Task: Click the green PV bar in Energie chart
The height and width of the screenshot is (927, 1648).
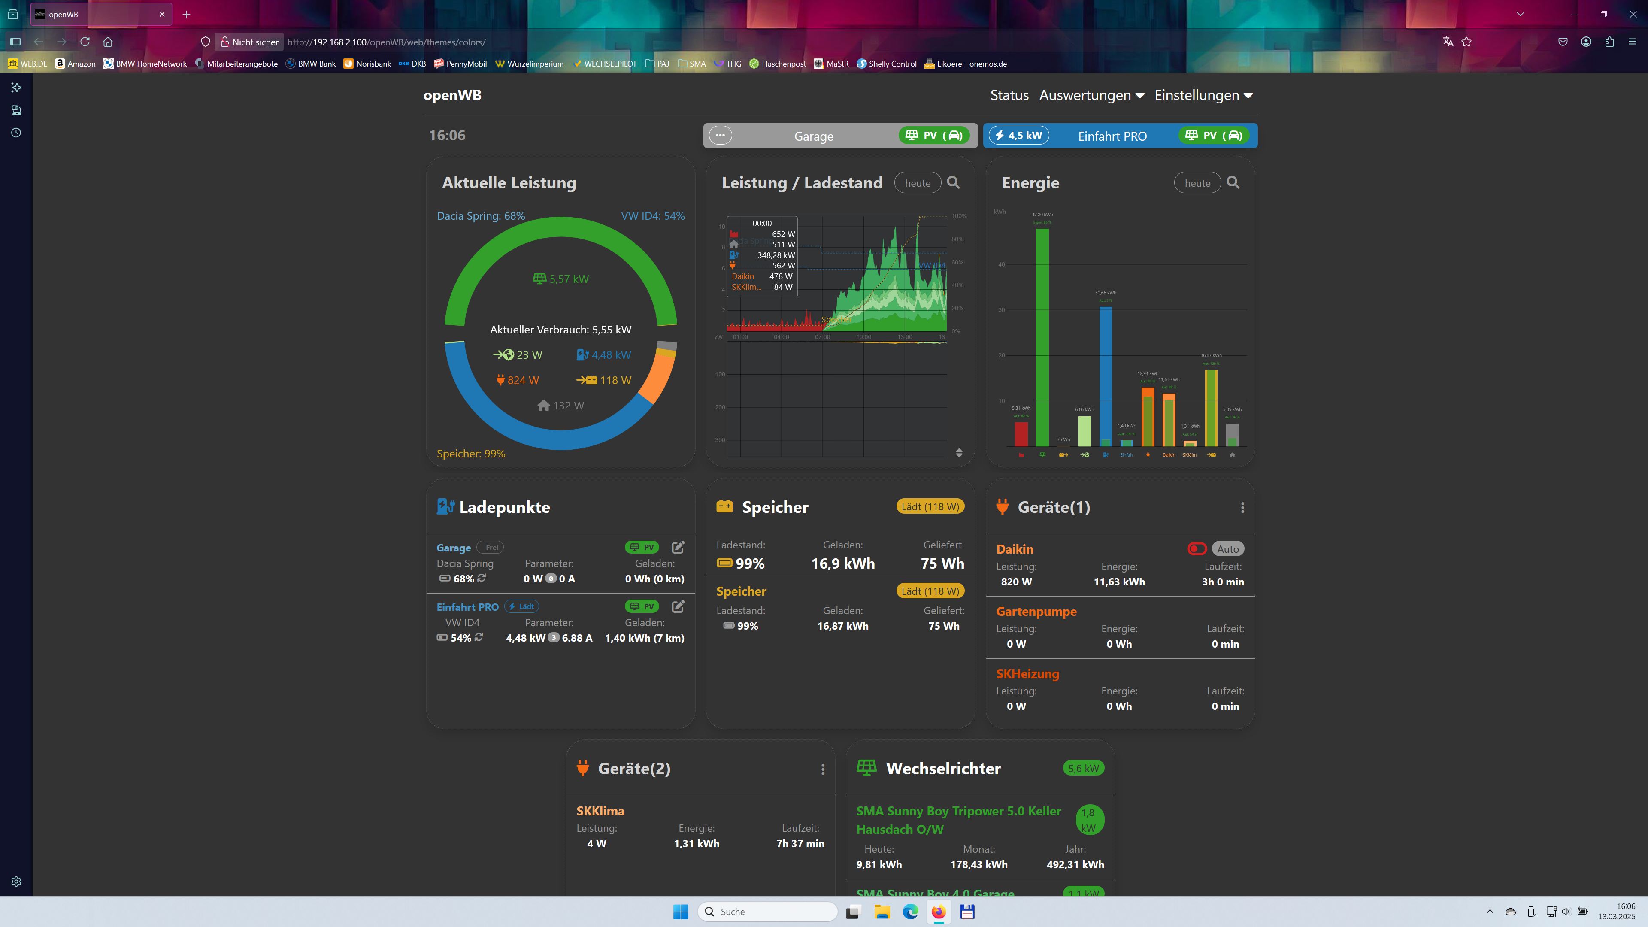Action: [1042, 336]
